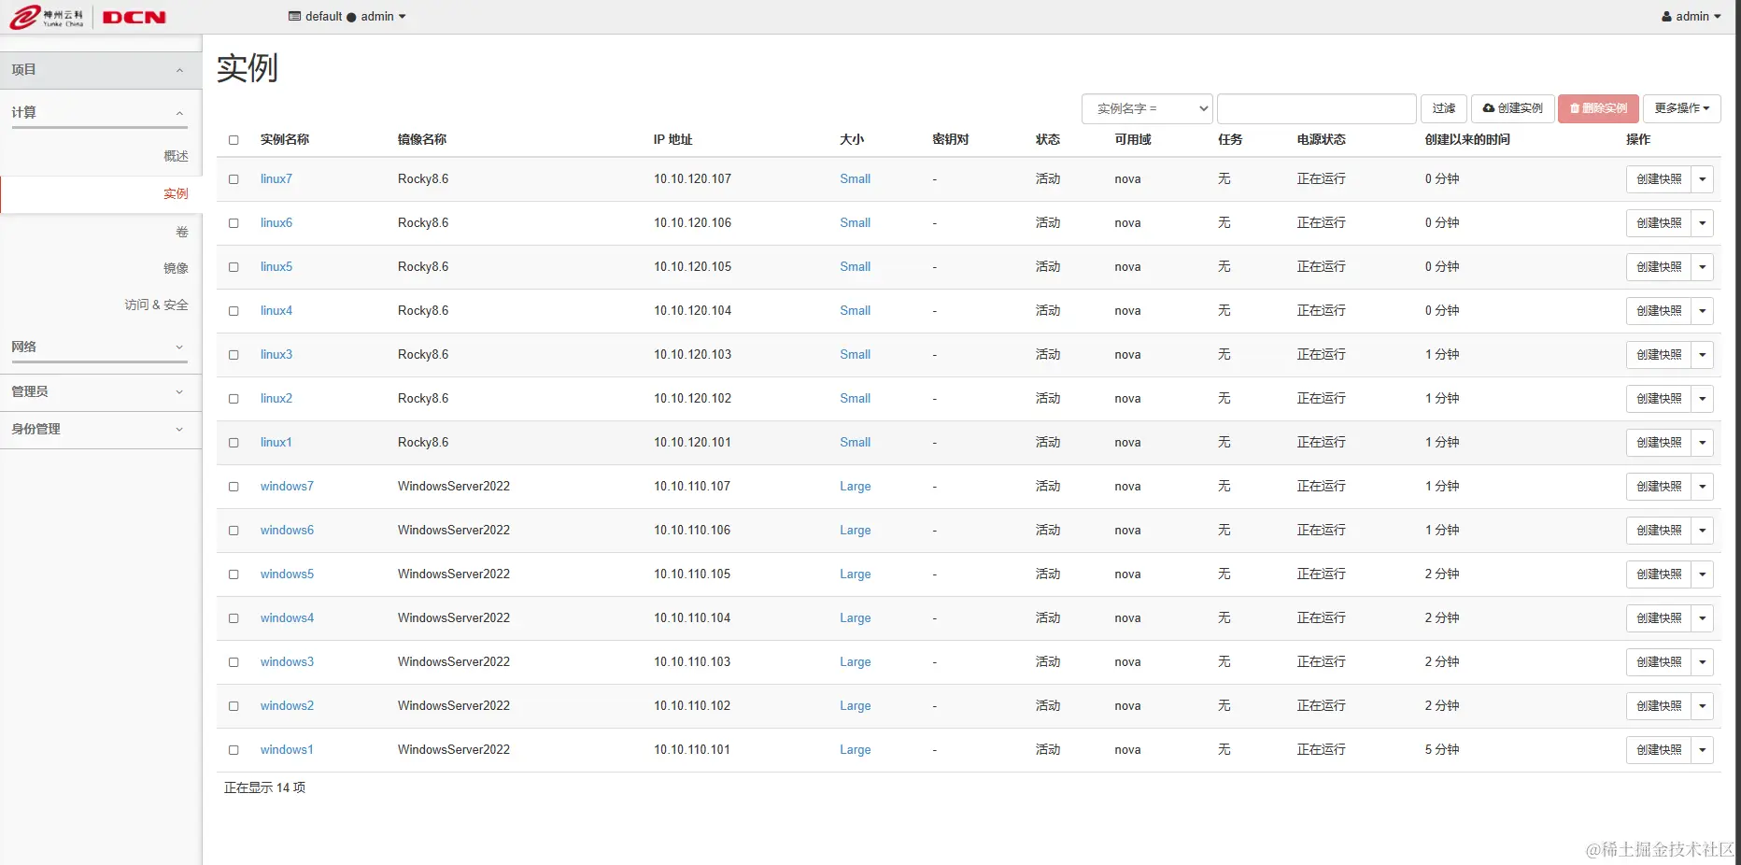Open action dropdown arrow for linux4
The image size is (1741, 865).
click(1703, 311)
